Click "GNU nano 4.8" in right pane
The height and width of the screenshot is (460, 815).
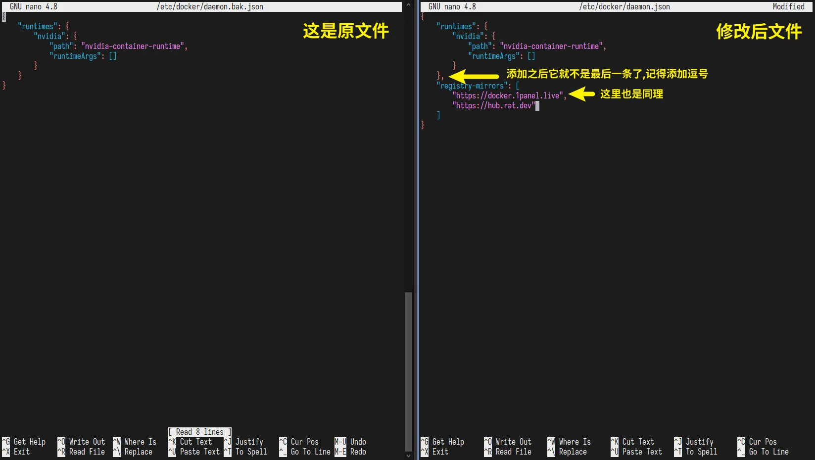point(452,6)
